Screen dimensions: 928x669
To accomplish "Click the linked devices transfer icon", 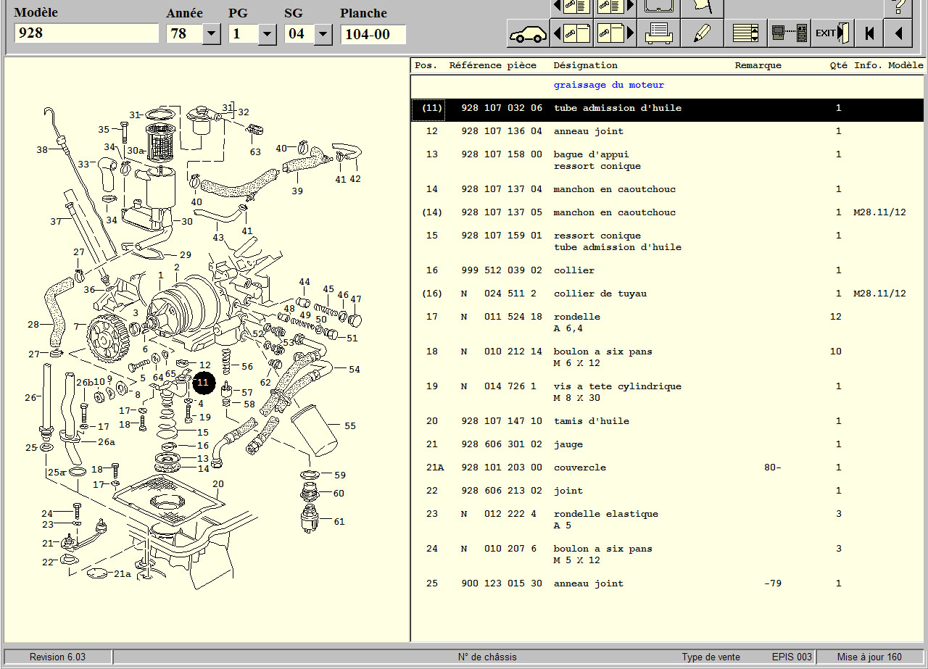I will 789,33.
